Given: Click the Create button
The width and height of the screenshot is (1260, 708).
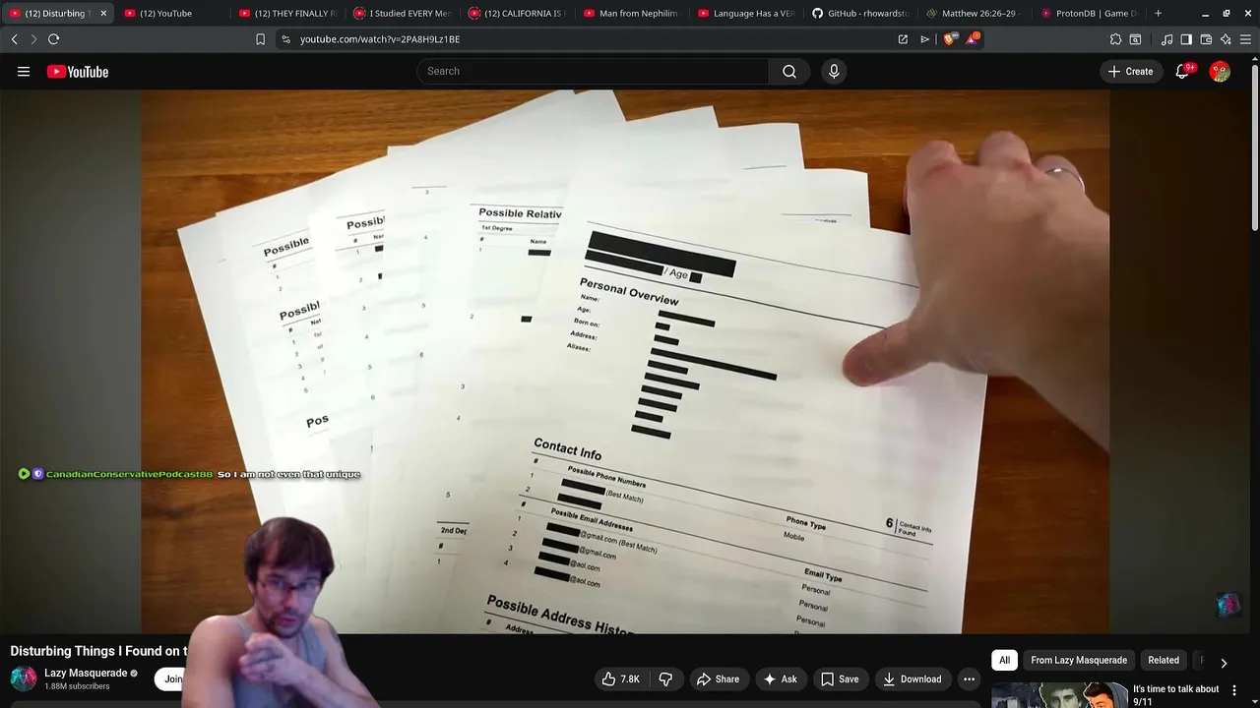Looking at the screenshot, I should coord(1130,72).
